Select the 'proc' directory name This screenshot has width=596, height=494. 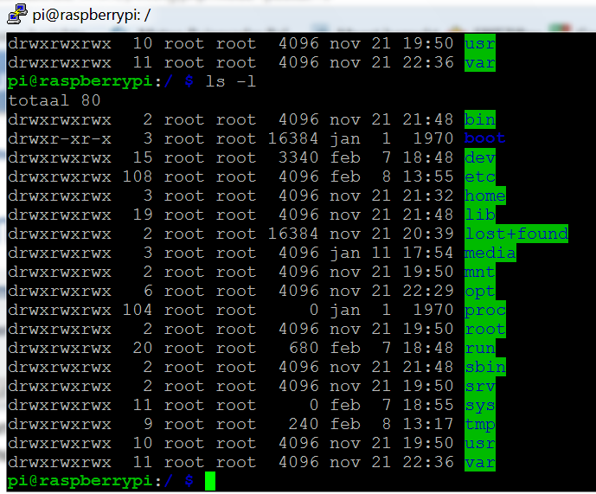(484, 310)
